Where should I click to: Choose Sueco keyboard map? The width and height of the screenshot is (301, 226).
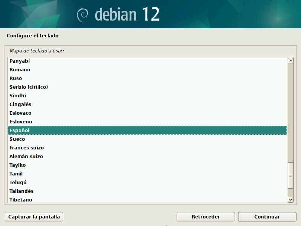click(x=17, y=139)
